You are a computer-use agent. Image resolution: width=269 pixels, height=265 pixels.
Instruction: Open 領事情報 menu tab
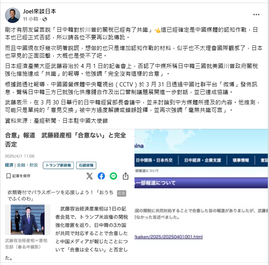pyautogui.click(x=241, y=160)
